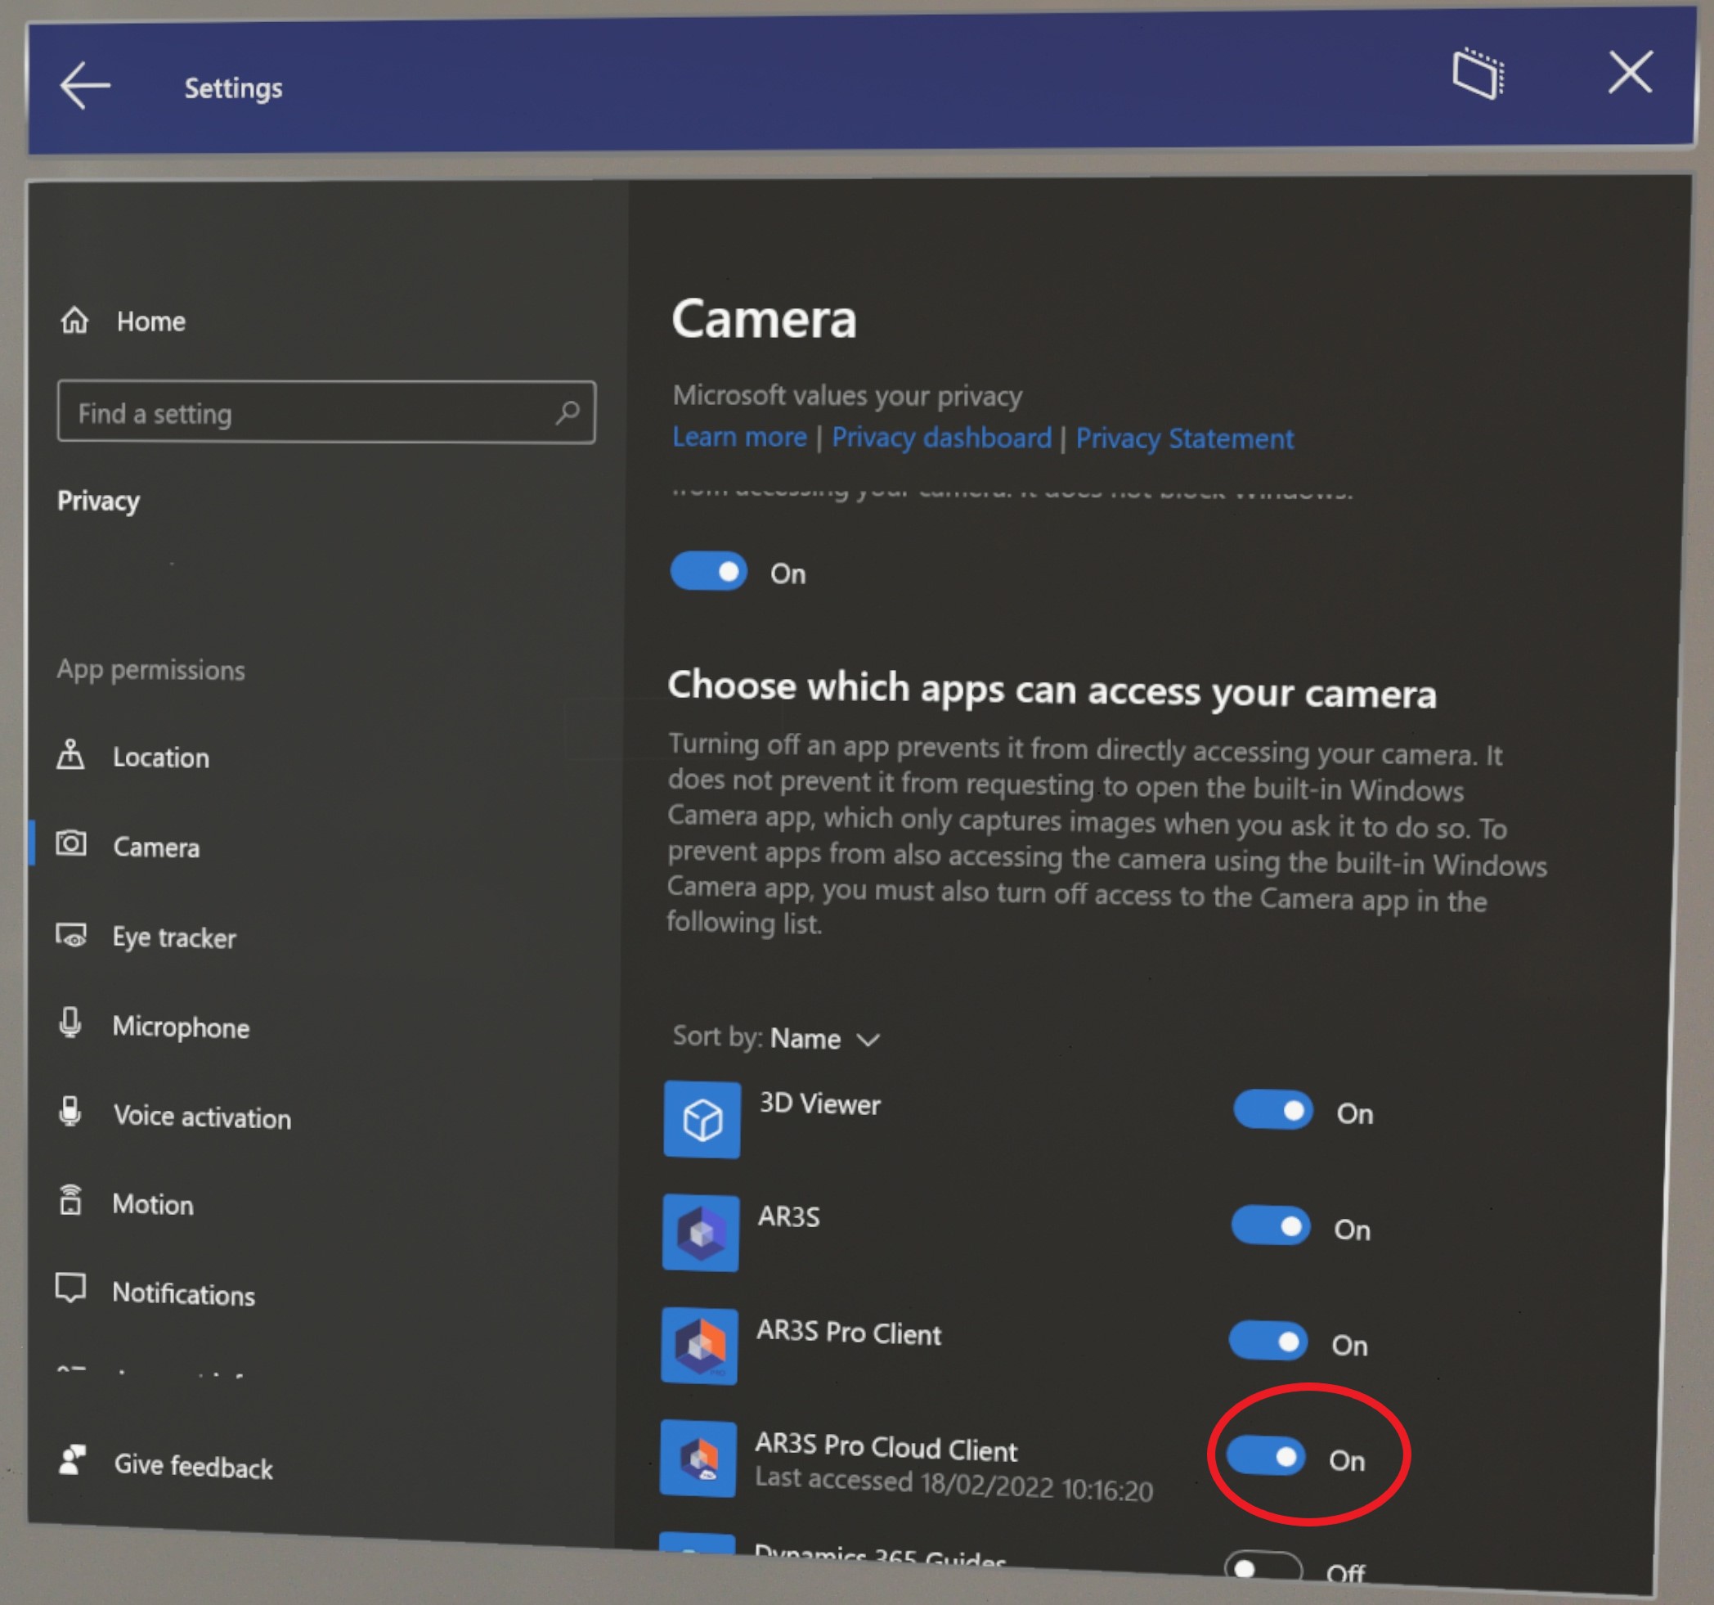Toggle camera access for AR3S
1714x1605 pixels.
(1271, 1225)
